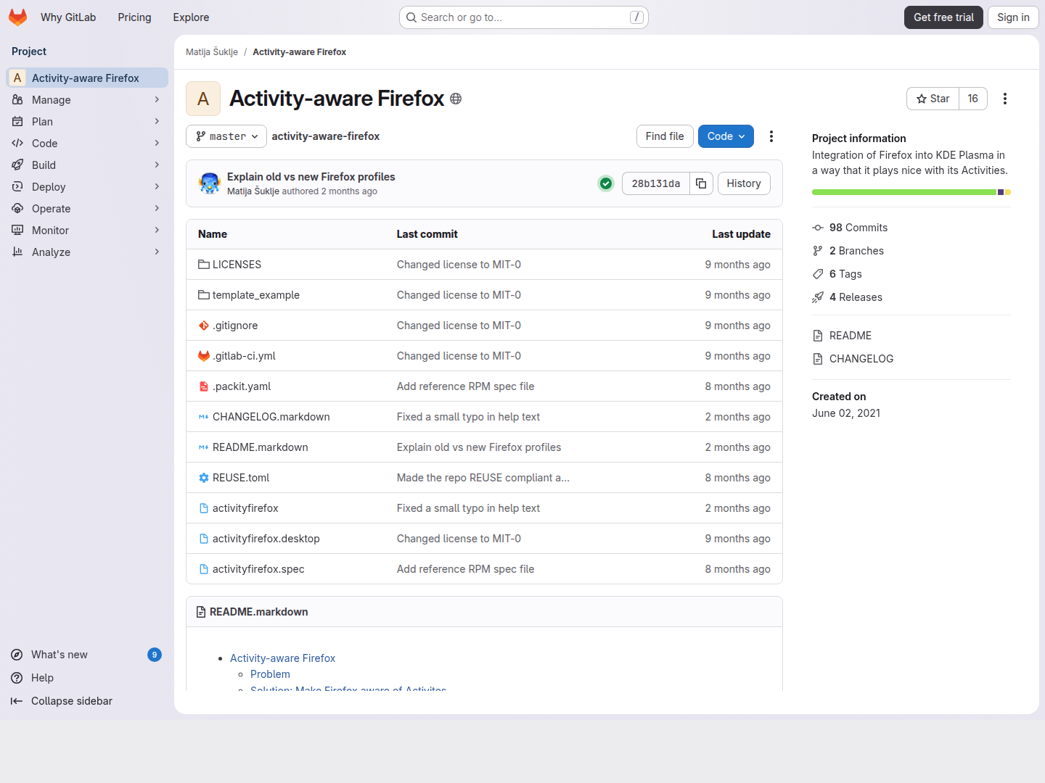Open 'Made the repo REUSE compliant' commit
Viewport: 1045px width, 783px height.
pyautogui.click(x=483, y=478)
